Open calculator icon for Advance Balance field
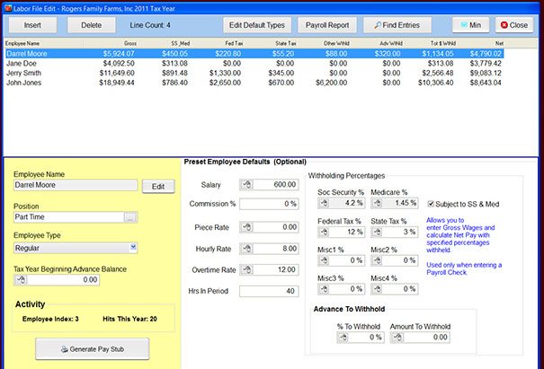This screenshot has width=544, height=369. [x=21, y=280]
